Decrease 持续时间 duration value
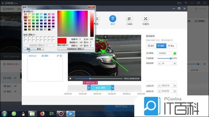This screenshot has height=117, width=209. (159, 91)
